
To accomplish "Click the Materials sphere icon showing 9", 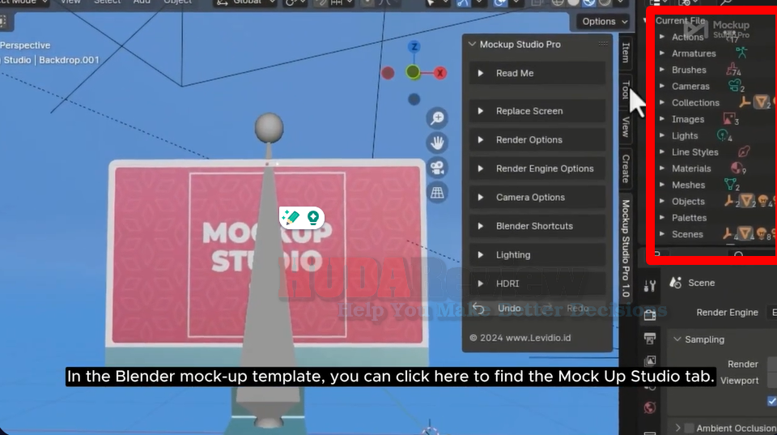I will tap(738, 168).
